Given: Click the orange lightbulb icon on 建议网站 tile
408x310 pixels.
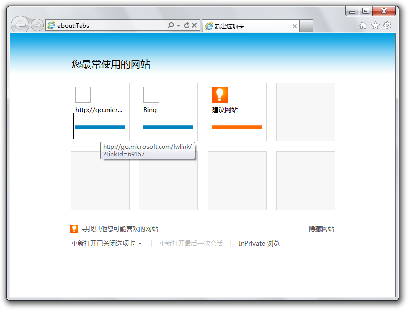Looking at the screenshot, I should tap(220, 95).
